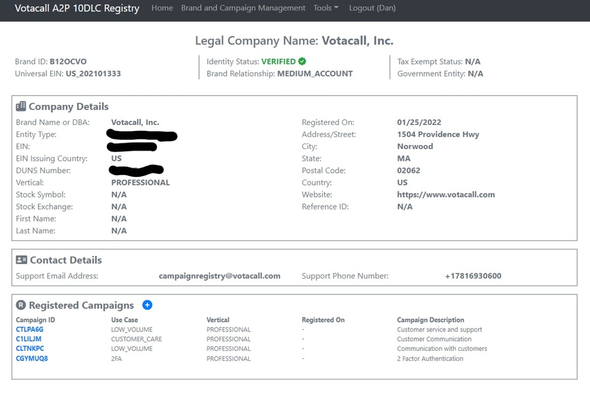Click the support email campaignregistry@votacall.com
Screen dimensions: 590x394
pyautogui.click(x=219, y=276)
